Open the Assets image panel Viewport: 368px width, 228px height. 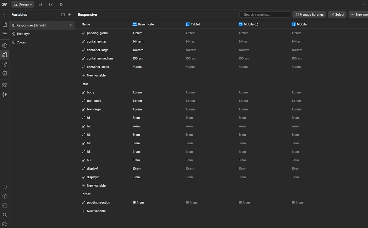pos(5,74)
